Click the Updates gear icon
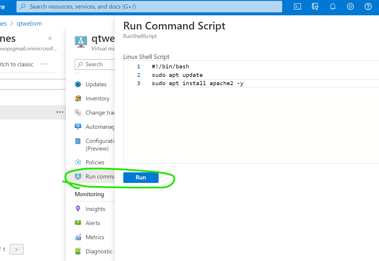 coord(78,84)
